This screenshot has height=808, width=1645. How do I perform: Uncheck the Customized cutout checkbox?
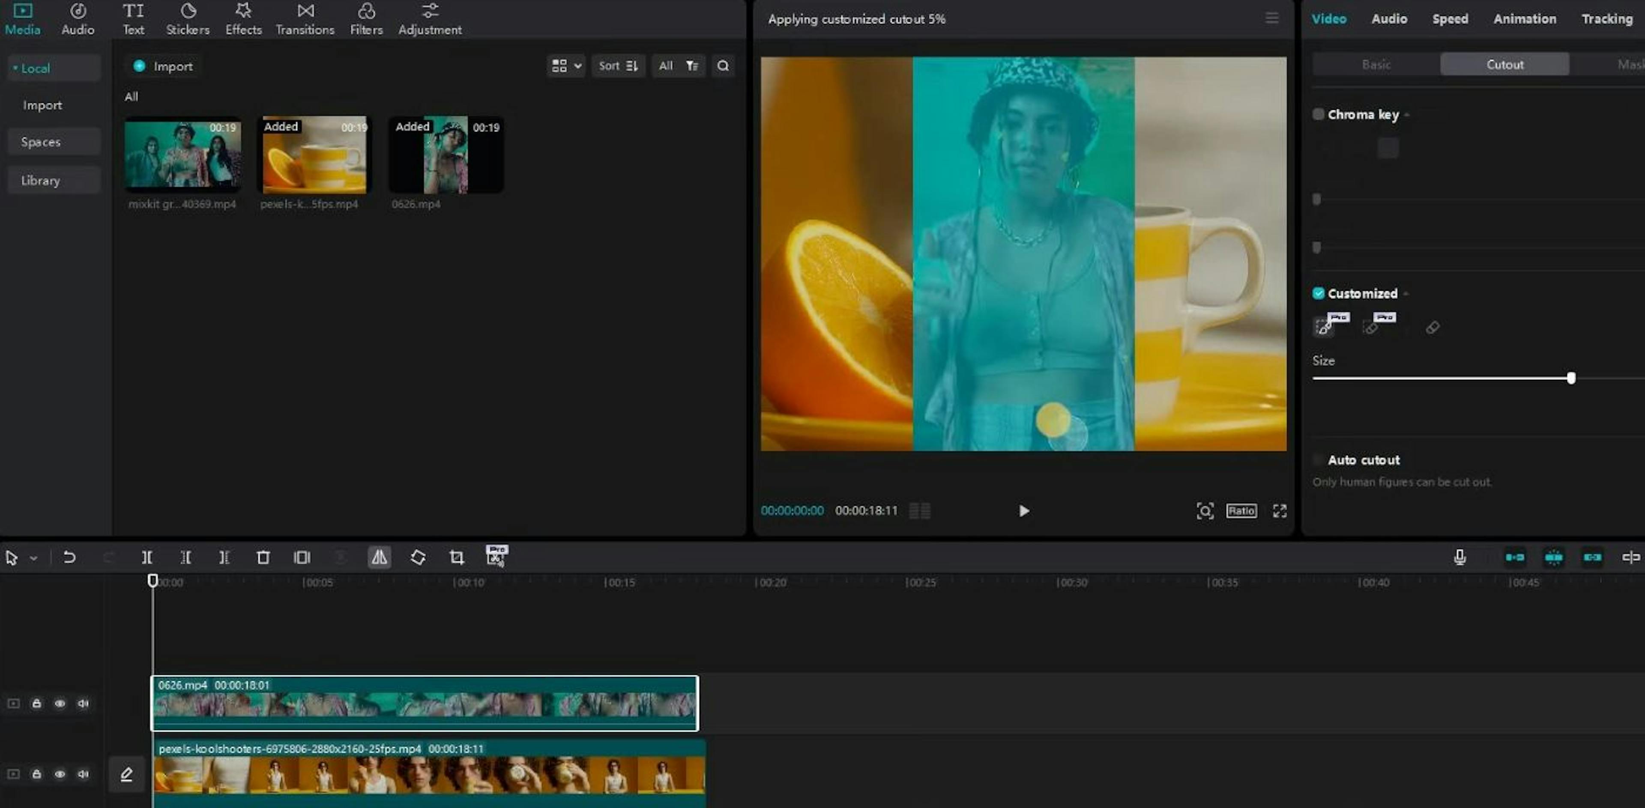[1318, 294]
